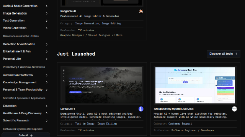Click Graphic Designer / Visual Designer profession
Image resolution: width=245 pixels, height=137 pixels.
[x=85, y=35]
